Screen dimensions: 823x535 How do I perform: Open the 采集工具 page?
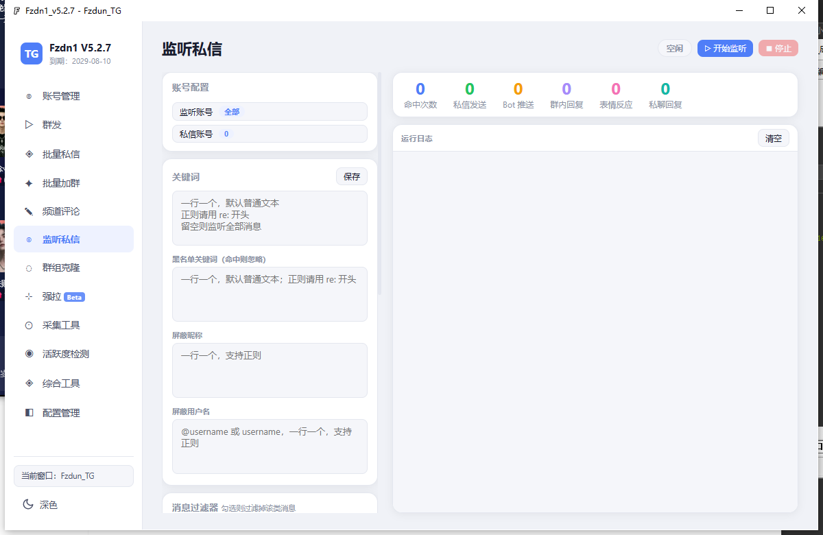(x=73, y=325)
